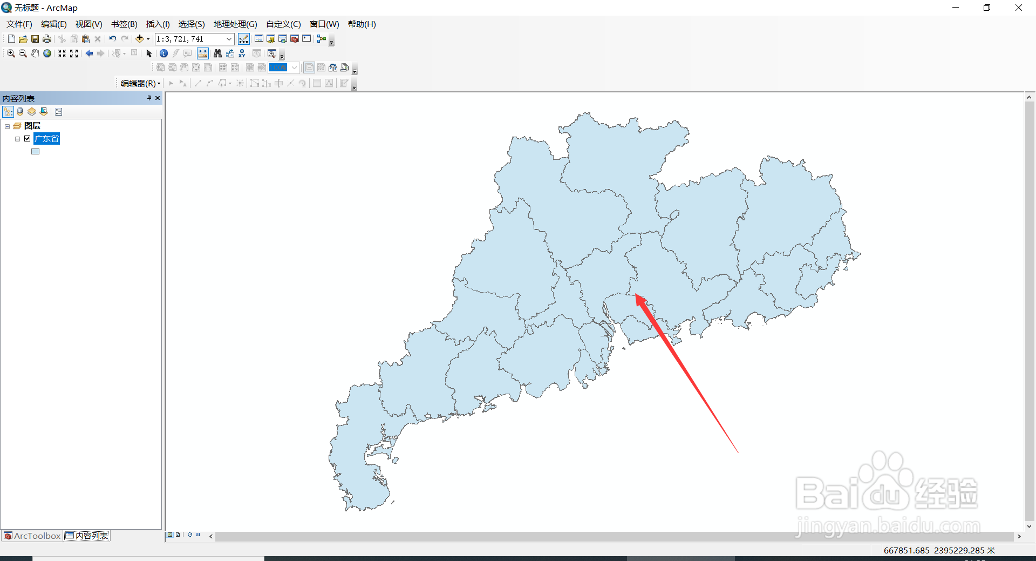Click the 广东省 layer symbol swatch
Viewport: 1036px width, 561px height.
[35, 151]
